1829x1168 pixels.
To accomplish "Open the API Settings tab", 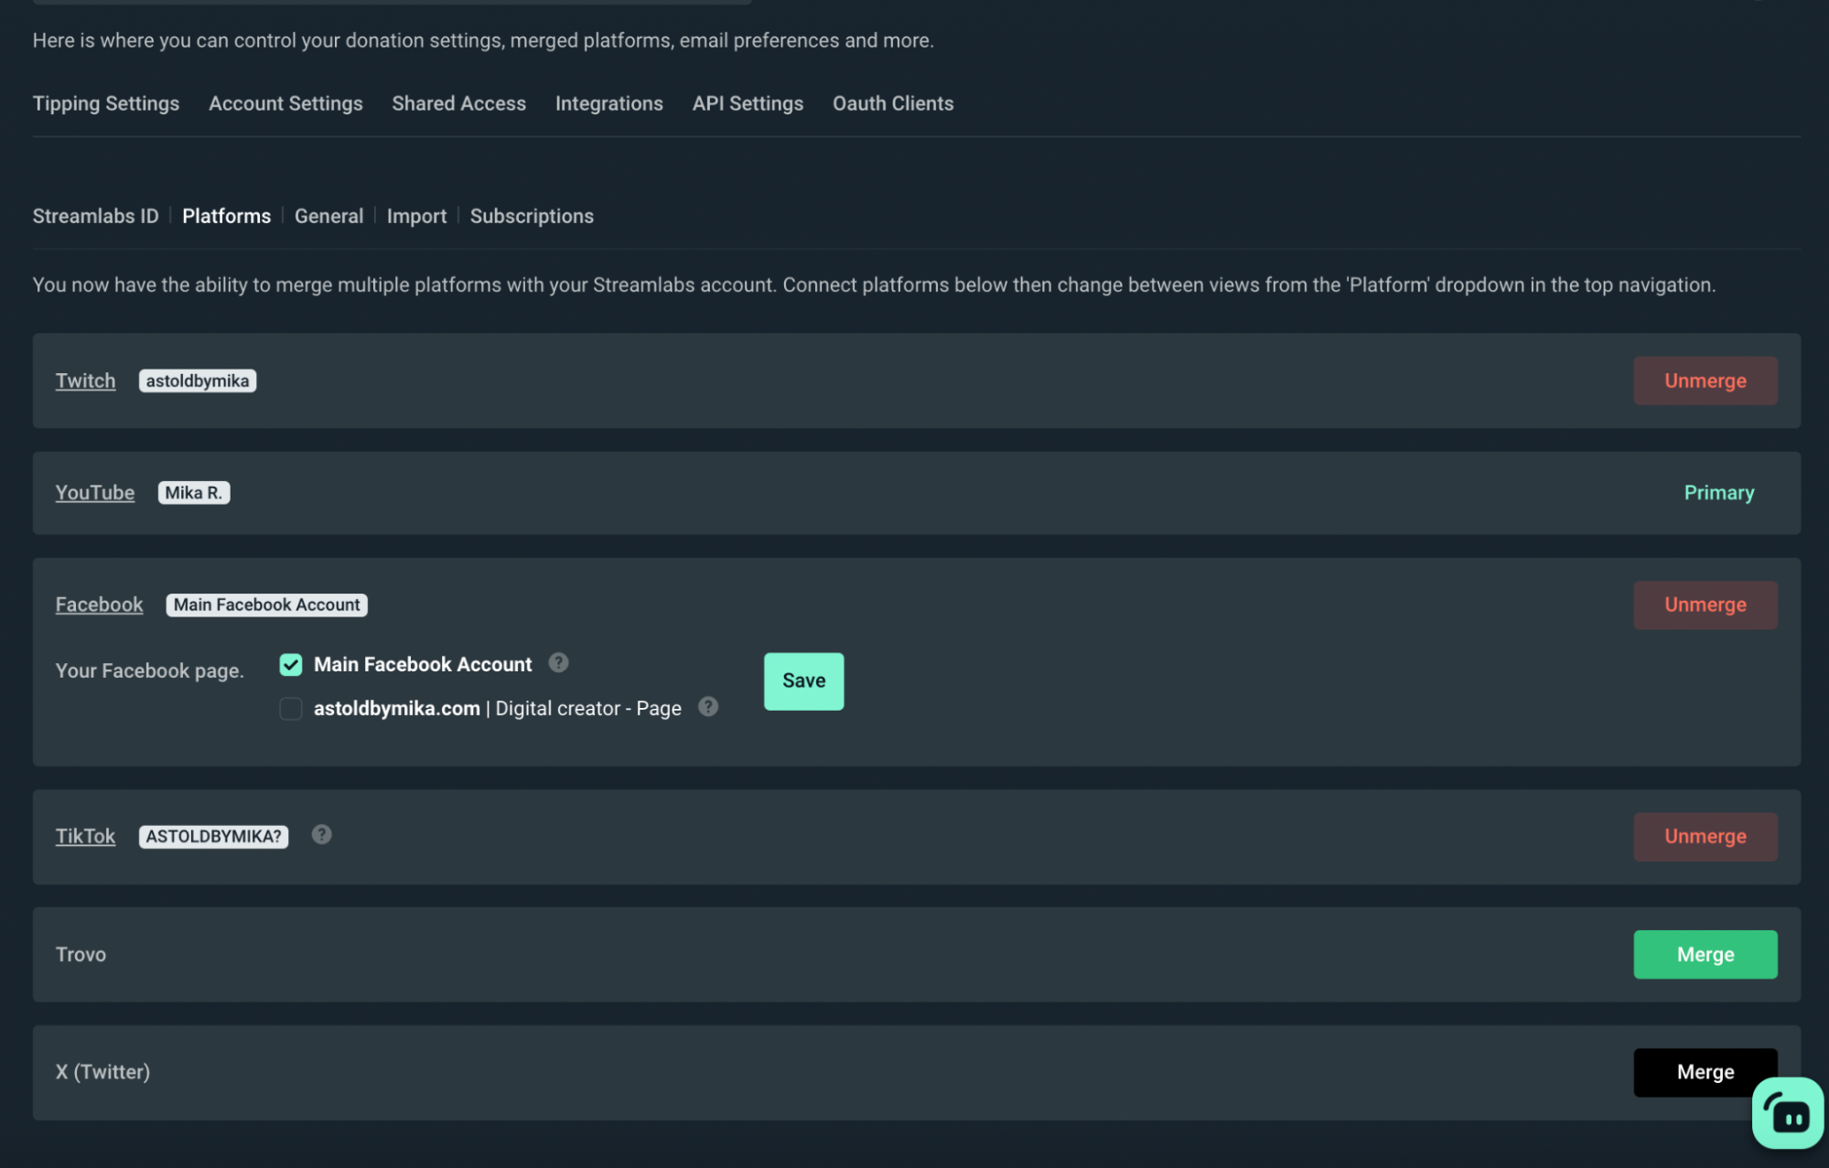I will tap(748, 103).
